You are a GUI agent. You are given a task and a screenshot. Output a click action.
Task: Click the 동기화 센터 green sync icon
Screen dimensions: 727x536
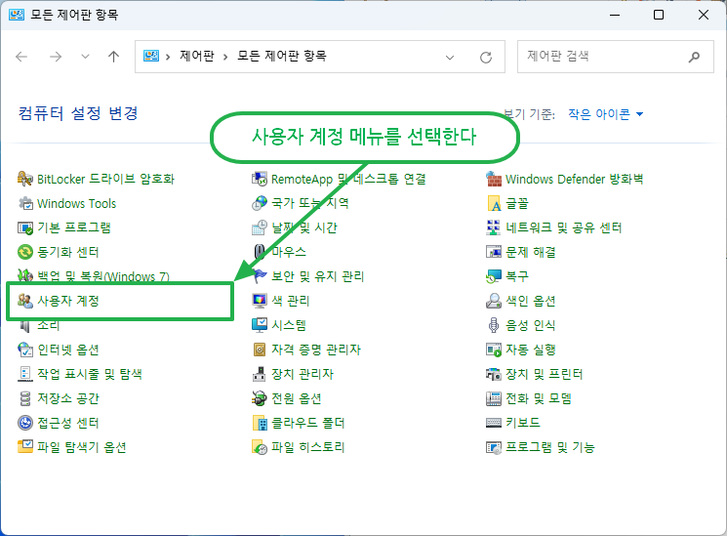click(25, 252)
